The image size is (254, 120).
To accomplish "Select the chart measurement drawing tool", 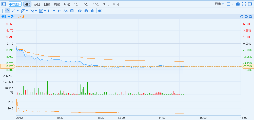I will pos(41,11).
